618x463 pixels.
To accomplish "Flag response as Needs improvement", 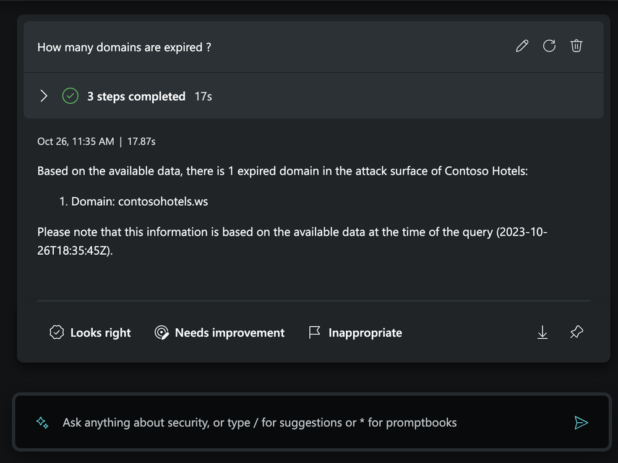I will tap(219, 333).
